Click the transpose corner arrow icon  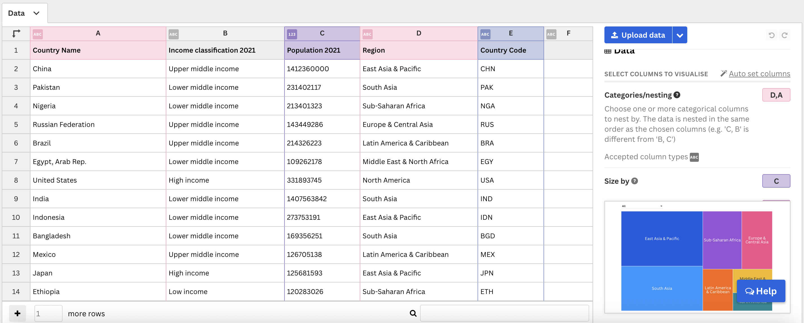pos(16,33)
